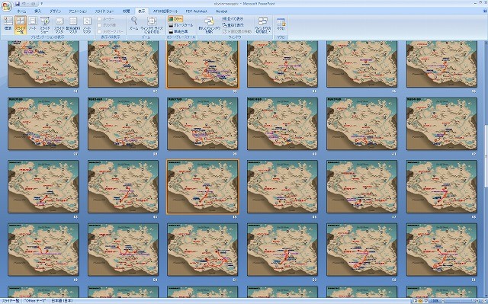Switch to the Animations (アニメーション) tab
This screenshot has height=304, width=488.
(x=78, y=11)
